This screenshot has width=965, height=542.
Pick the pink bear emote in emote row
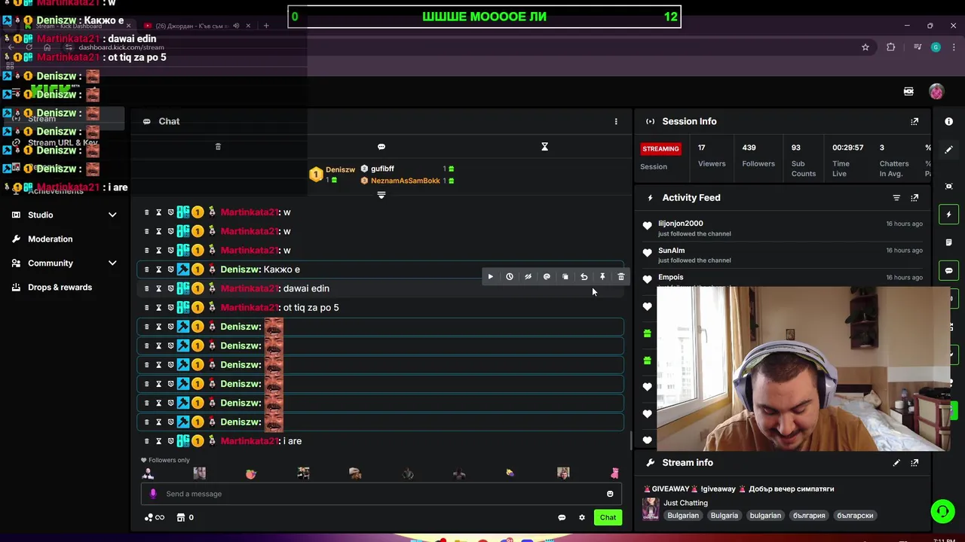(614, 473)
